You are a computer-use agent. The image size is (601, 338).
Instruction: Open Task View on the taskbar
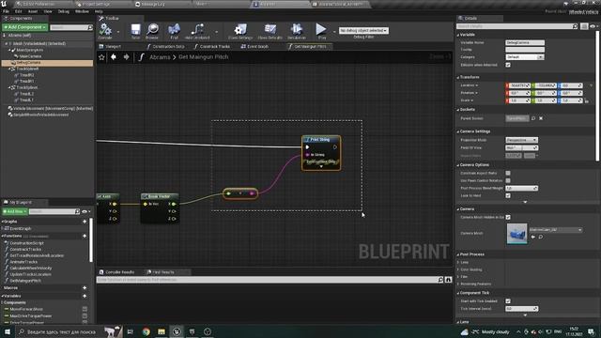[x=131, y=331]
